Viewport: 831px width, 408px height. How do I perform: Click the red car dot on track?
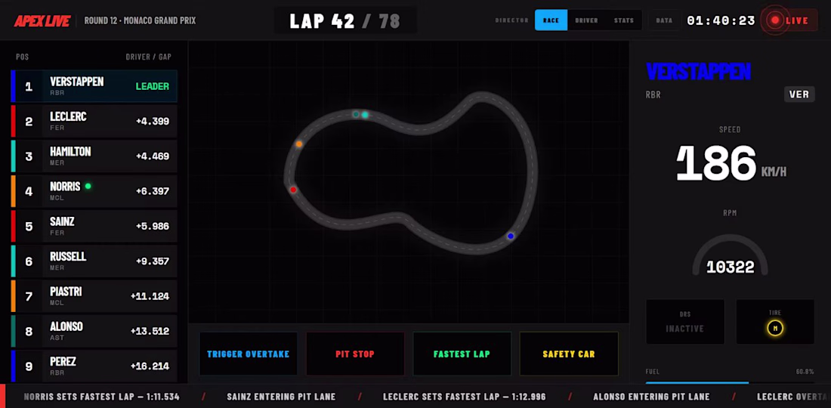[x=293, y=190]
